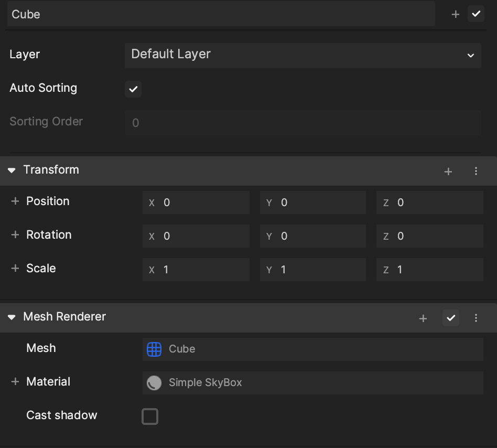
Task: Click the plus icon next to Scale
Action: tap(15, 269)
